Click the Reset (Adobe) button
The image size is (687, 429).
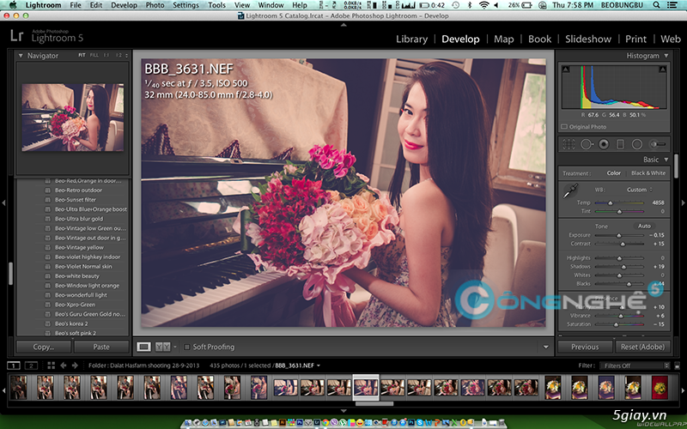(644, 347)
